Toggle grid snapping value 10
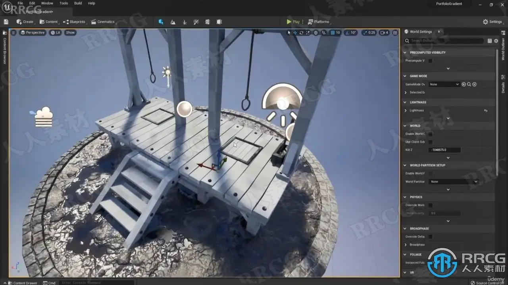 point(335,32)
